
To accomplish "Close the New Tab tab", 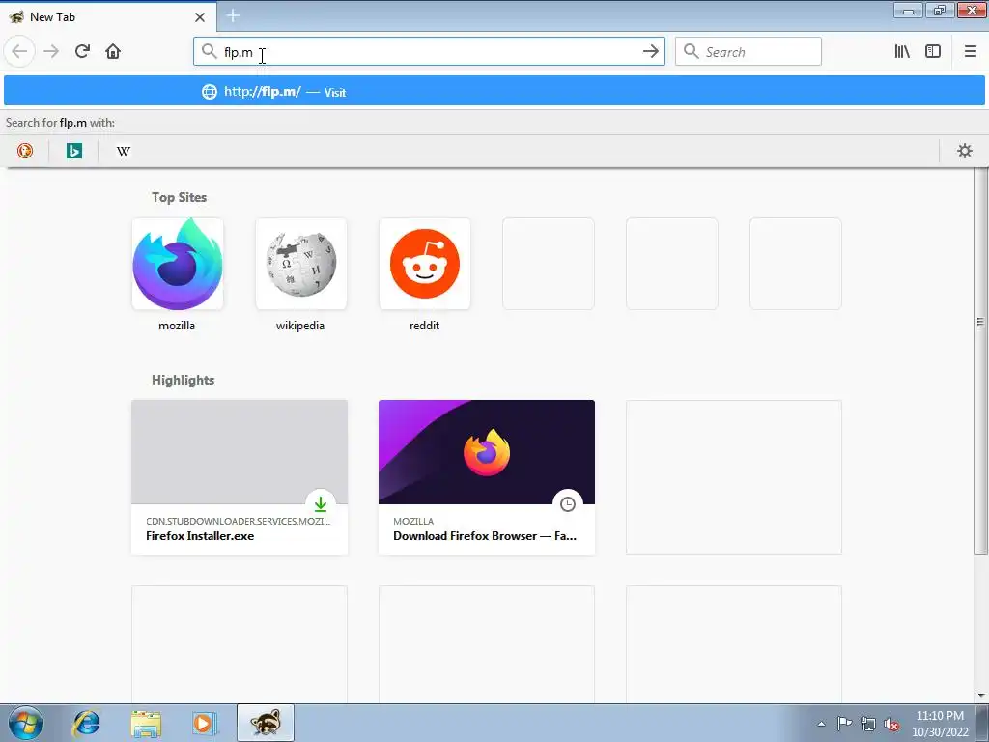I will (200, 17).
